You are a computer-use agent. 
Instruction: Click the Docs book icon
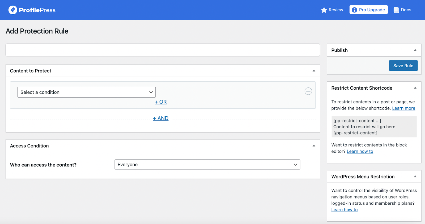(396, 10)
